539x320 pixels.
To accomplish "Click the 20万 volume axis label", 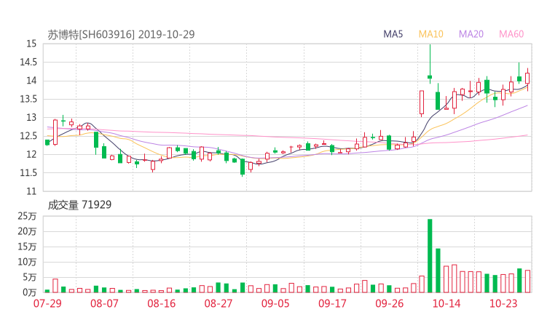I will pos(27,231).
